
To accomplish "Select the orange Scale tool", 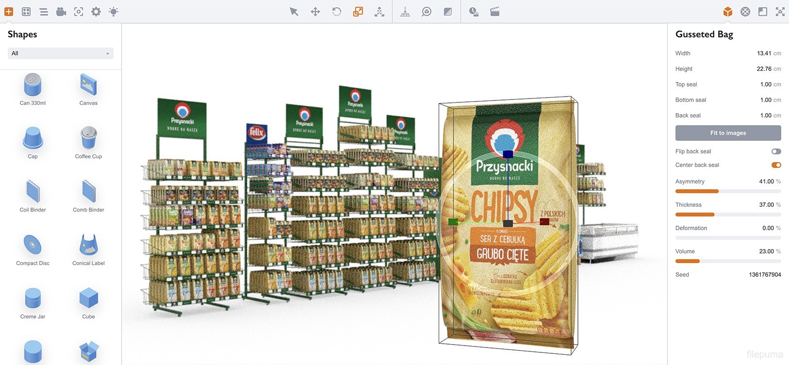I will [x=358, y=12].
